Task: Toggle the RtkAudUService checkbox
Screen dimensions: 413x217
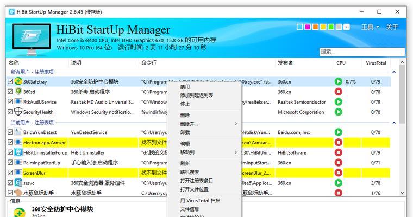Action: coord(10,101)
